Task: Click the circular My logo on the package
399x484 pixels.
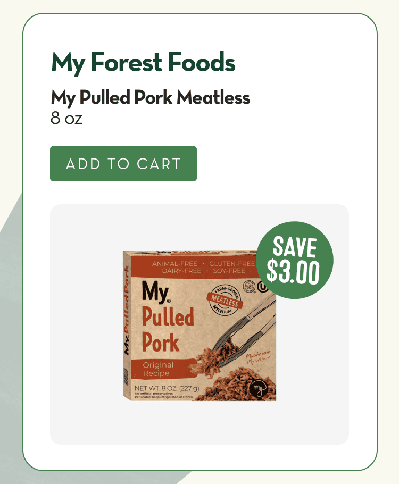Action: tap(258, 389)
